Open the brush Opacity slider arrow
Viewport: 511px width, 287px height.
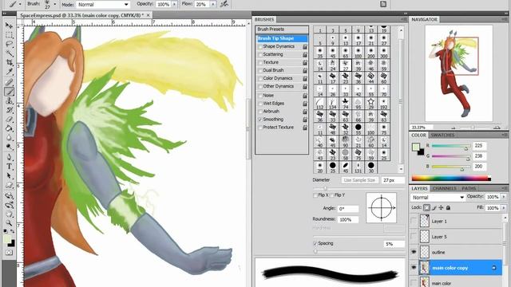[174, 5]
